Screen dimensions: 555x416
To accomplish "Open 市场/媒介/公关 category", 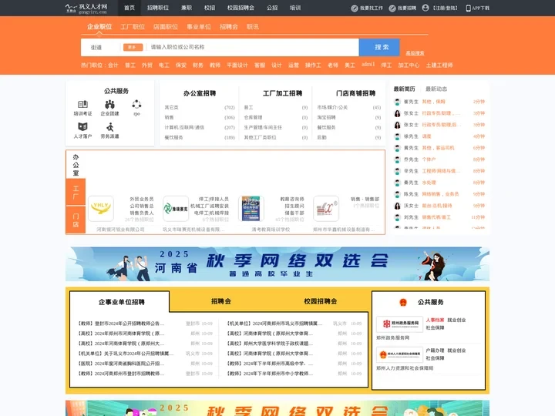I will point(332,108).
